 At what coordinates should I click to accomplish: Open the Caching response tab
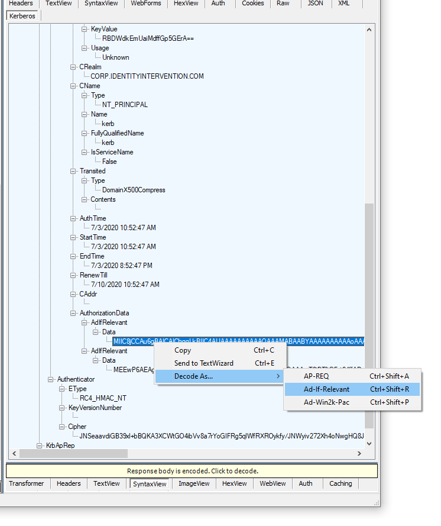[341, 483]
